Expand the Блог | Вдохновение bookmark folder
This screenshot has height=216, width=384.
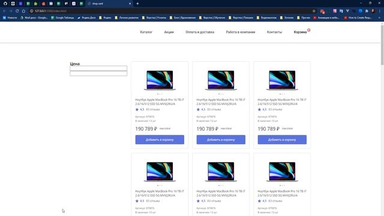tap(182, 17)
